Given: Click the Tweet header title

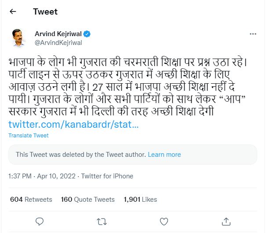Looking at the screenshot, I should point(45,12).
